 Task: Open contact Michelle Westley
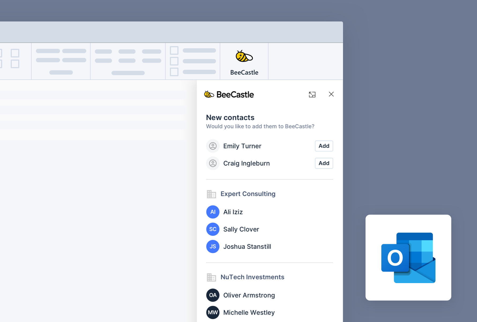pyautogui.click(x=249, y=313)
